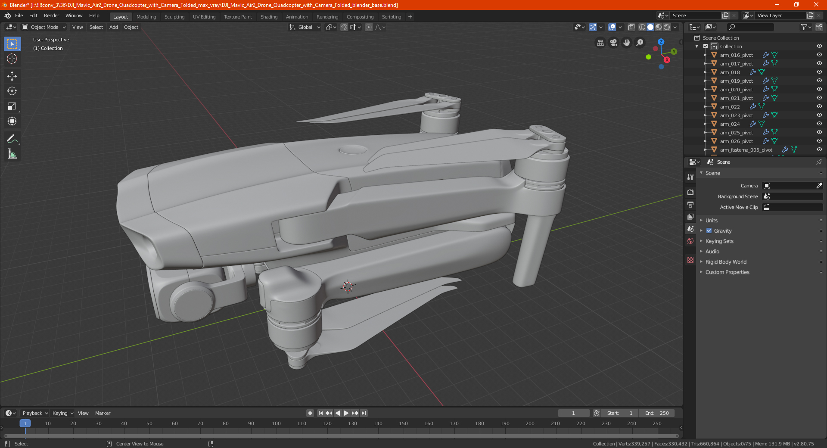Open the Object Mode dropdown
This screenshot has width=827, height=448.
[x=44, y=27]
